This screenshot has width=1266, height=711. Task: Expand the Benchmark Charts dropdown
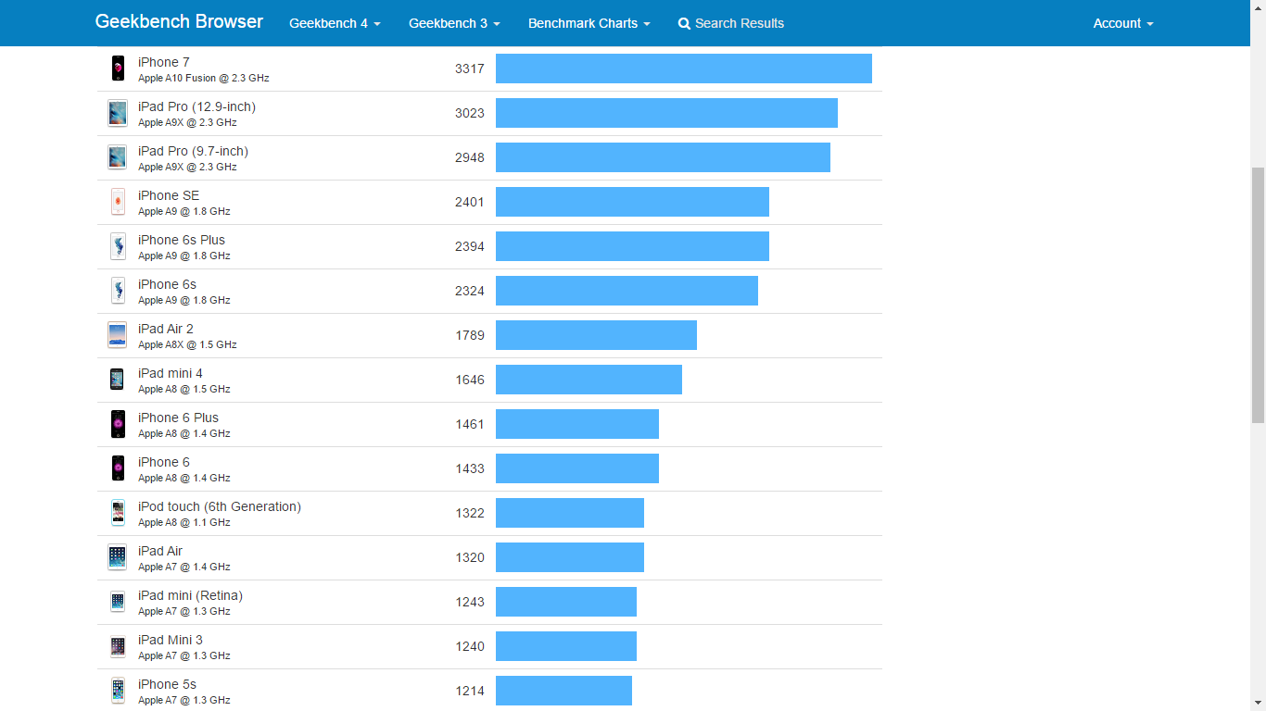click(589, 23)
